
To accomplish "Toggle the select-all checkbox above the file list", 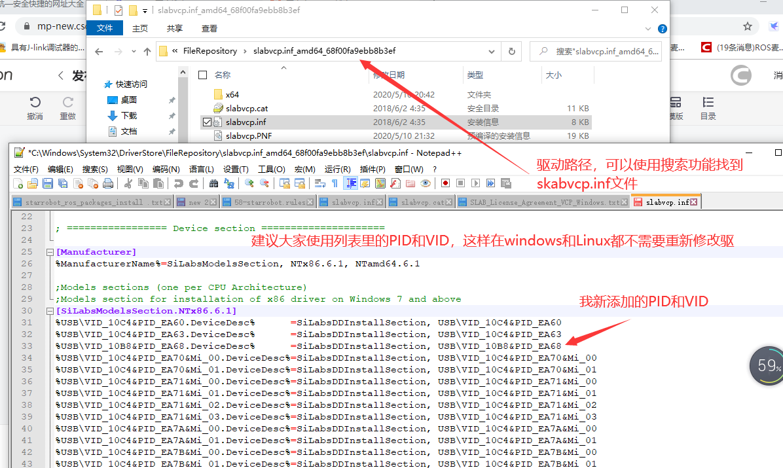I will (x=202, y=74).
